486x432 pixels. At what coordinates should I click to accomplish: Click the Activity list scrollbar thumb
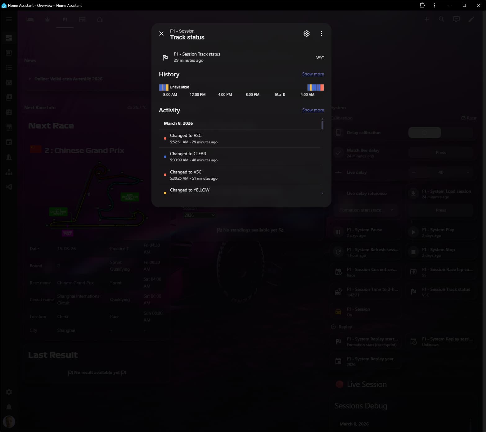point(322,125)
